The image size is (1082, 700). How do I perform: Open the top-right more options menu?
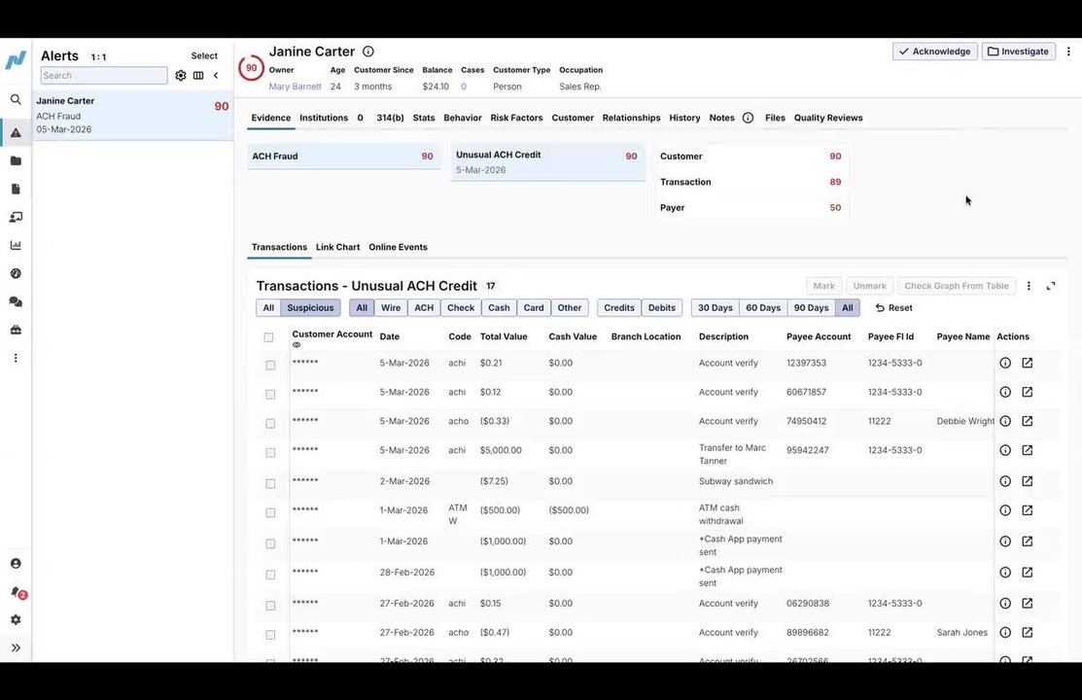point(1068,52)
